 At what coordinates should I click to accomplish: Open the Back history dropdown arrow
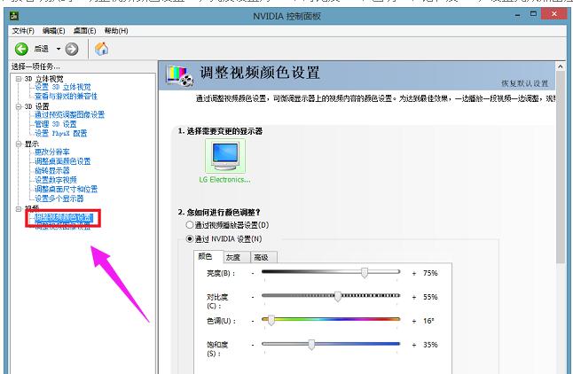pos(59,49)
